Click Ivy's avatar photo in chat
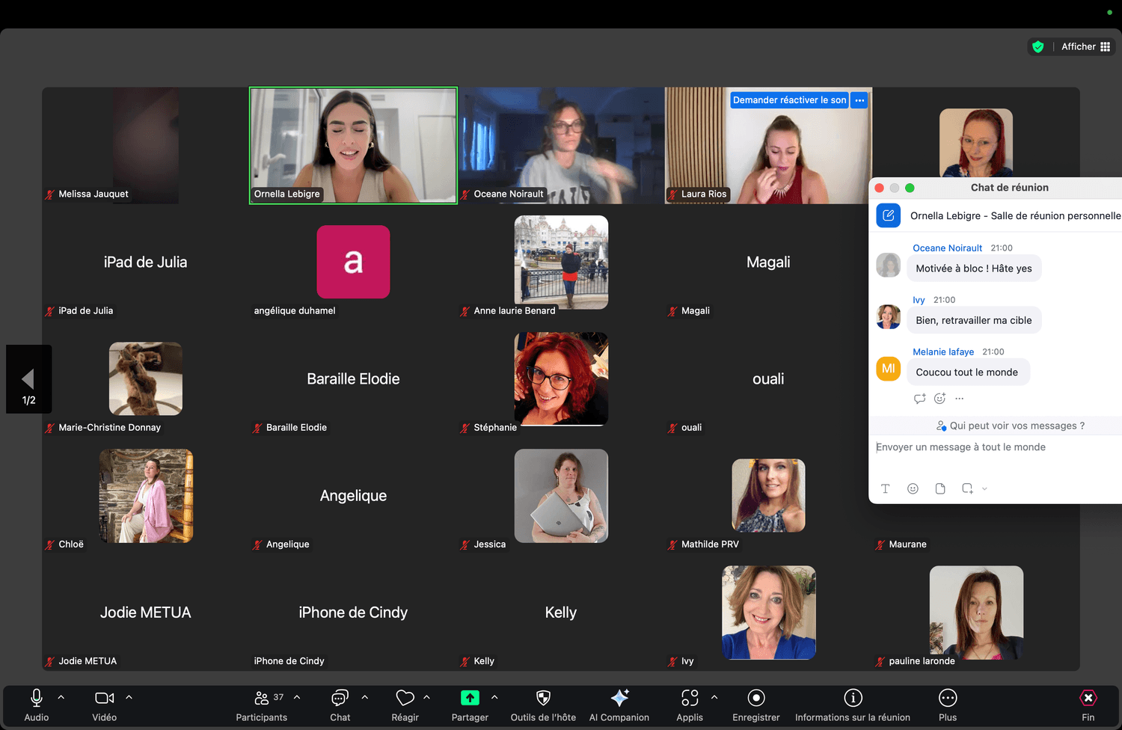 [x=888, y=316]
